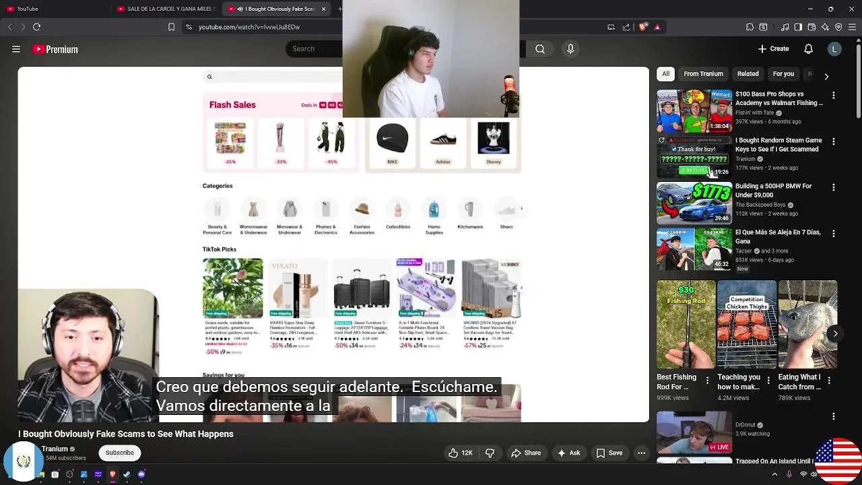Open Brave Rewards triangle icon
862x485 pixels.
657,27
